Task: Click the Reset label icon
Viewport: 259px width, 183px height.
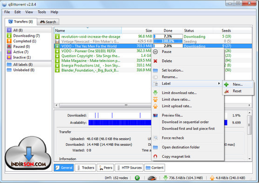Action: [226, 91]
